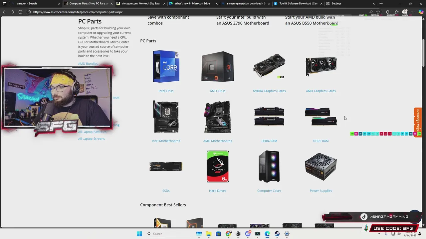Viewport: 426px width, 239px height.
Task: Click the Intel CPUs link
Action: 166,91
